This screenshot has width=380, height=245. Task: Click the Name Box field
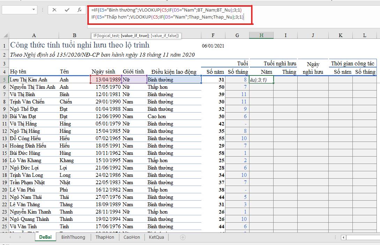[19, 10]
